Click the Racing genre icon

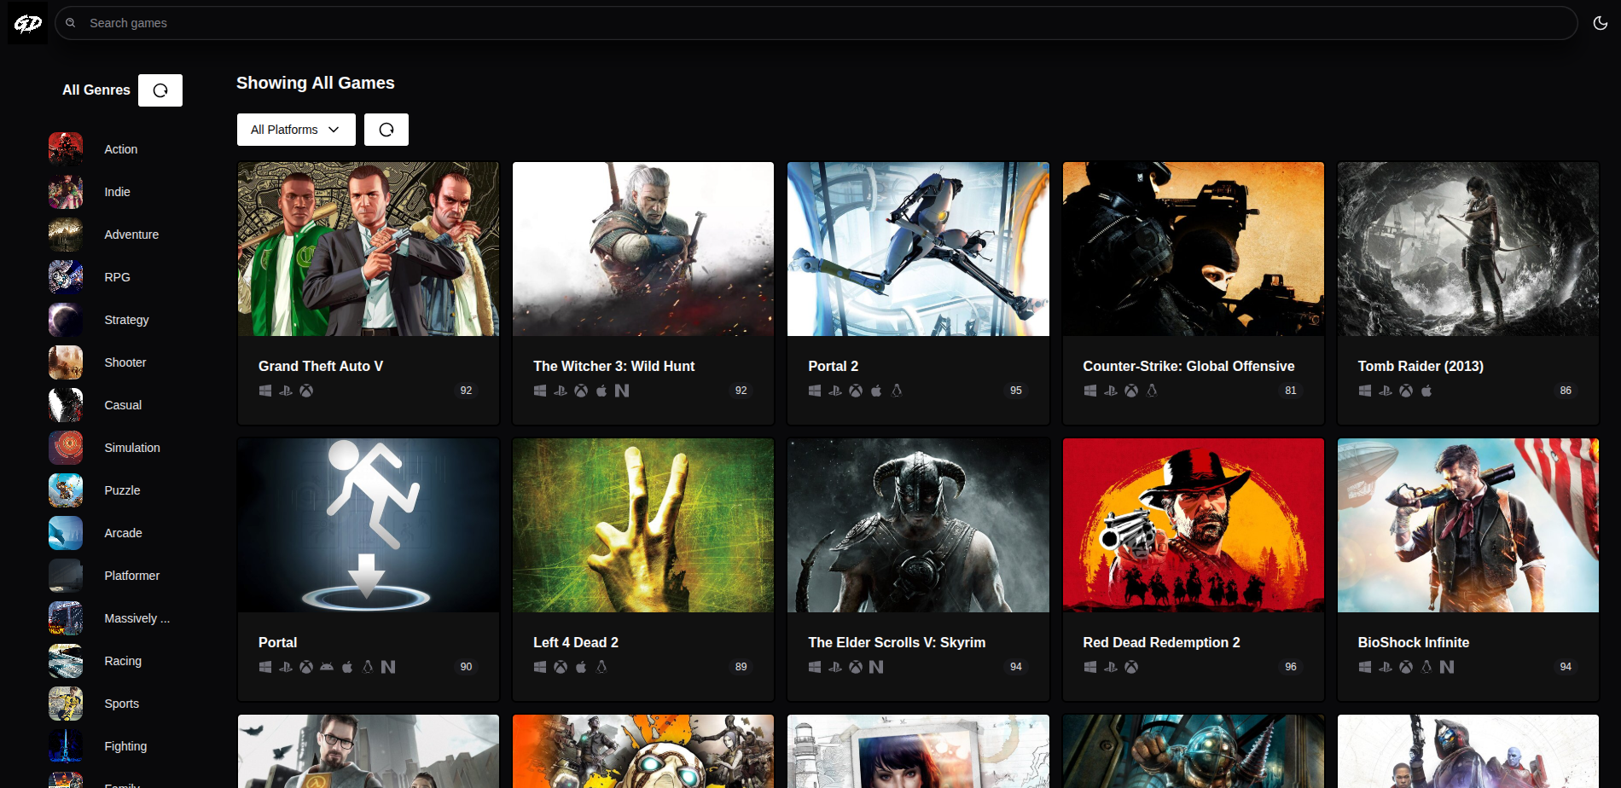tap(66, 661)
